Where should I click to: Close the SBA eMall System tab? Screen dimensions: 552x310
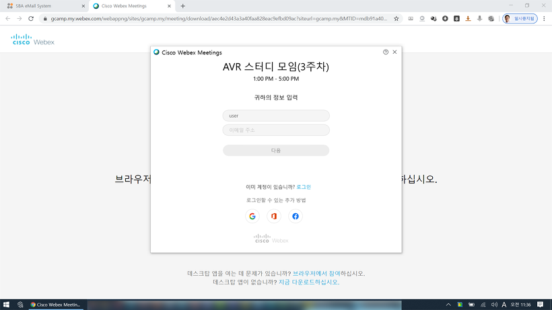point(83,6)
